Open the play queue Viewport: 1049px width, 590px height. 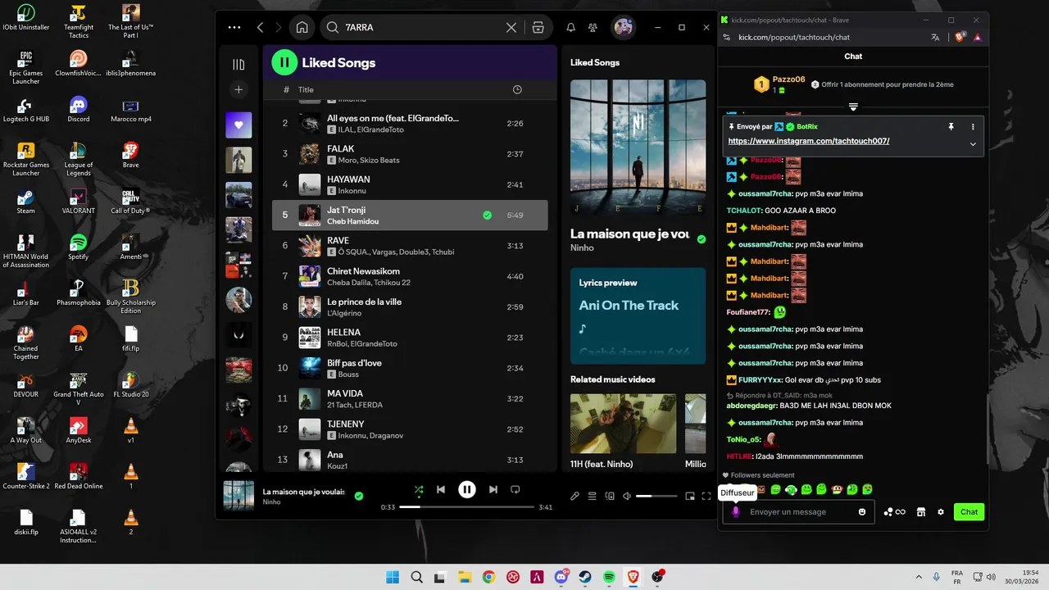point(592,496)
